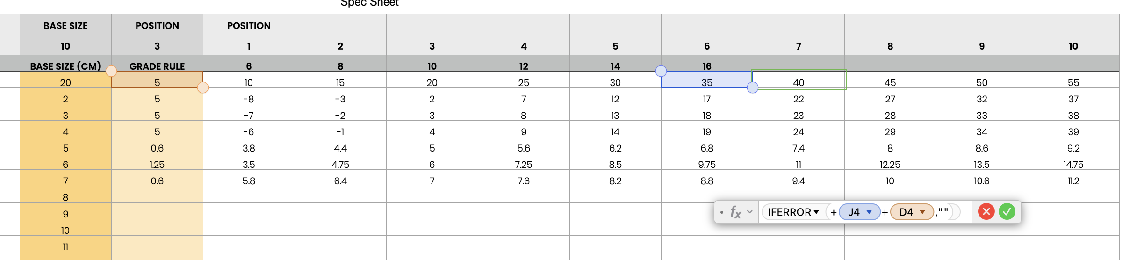Click the fx function icon in the formula editor
Screen dimensions: 1137x260
735,212
